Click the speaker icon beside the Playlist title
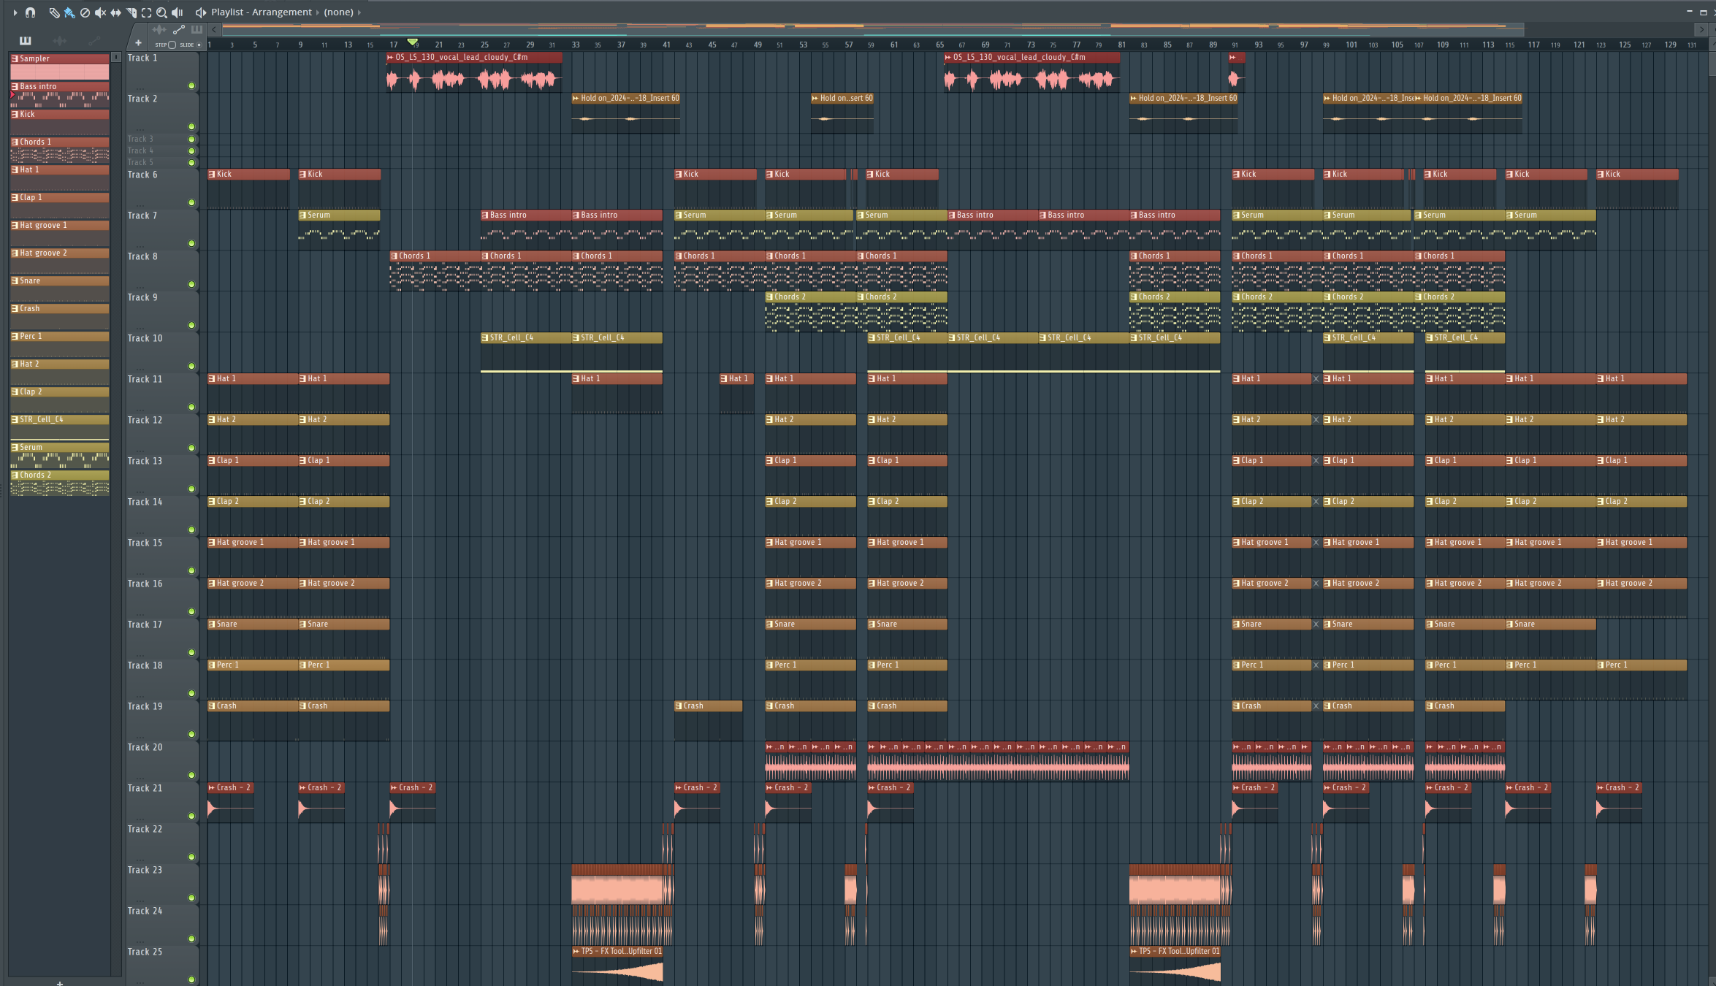The image size is (1716, 986). (x=200, y=12)
